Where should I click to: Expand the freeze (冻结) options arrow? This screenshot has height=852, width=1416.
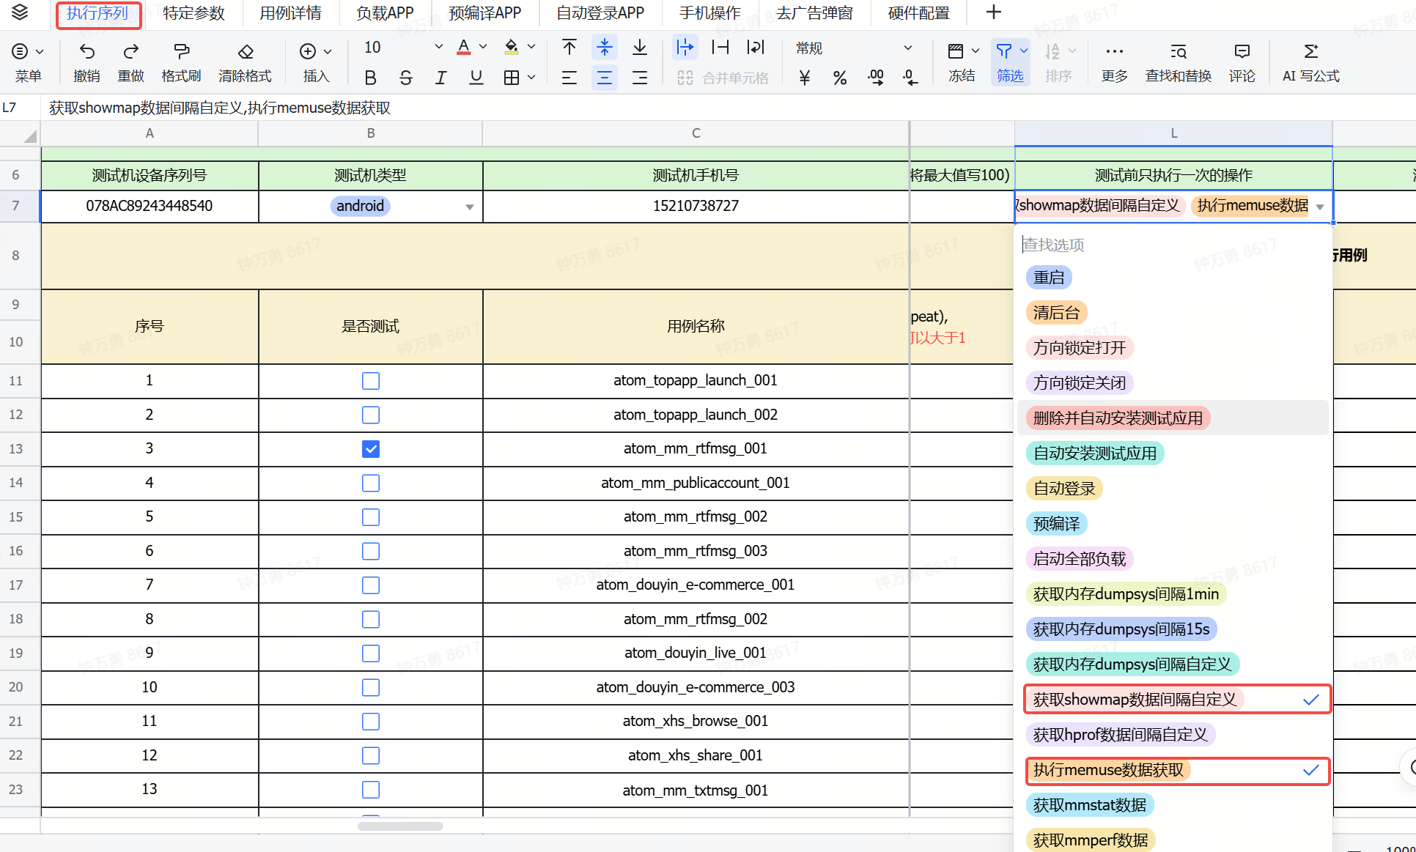coord(976,51)
